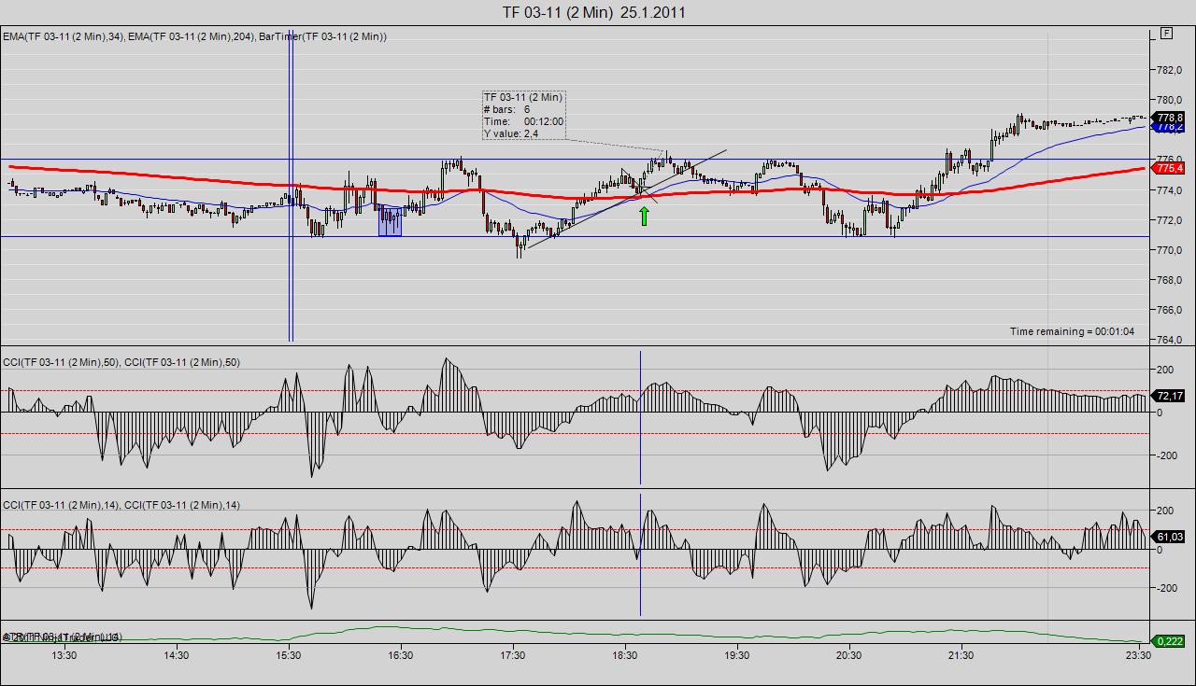Select the green up arrow marker on the chart
Image resolution: width=1196 pixels, height=686 pixels.
(644, 216)
